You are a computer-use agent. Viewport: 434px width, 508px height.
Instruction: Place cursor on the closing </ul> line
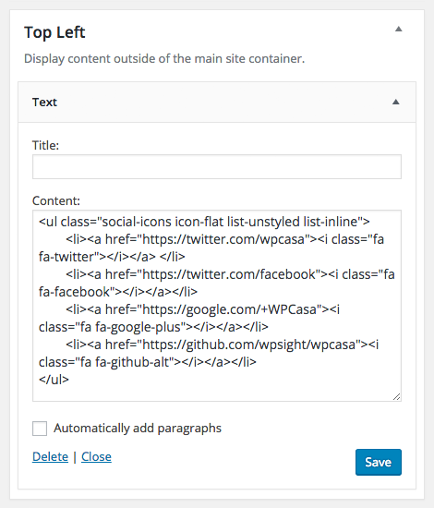click(54, 379)
